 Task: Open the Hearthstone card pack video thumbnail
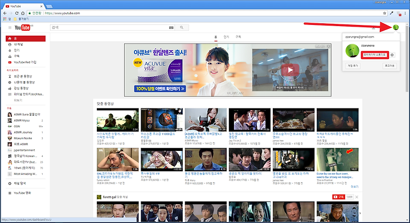[162, 120]
